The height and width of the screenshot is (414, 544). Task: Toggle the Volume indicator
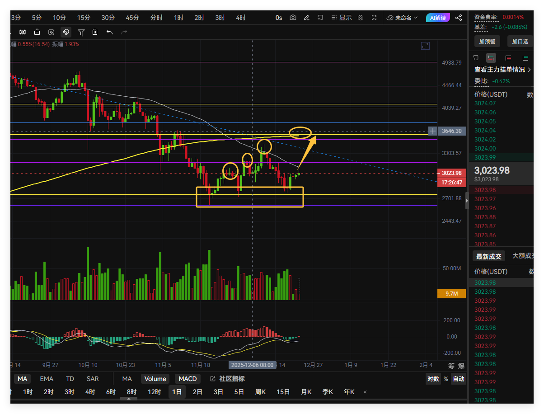[155, 379]
